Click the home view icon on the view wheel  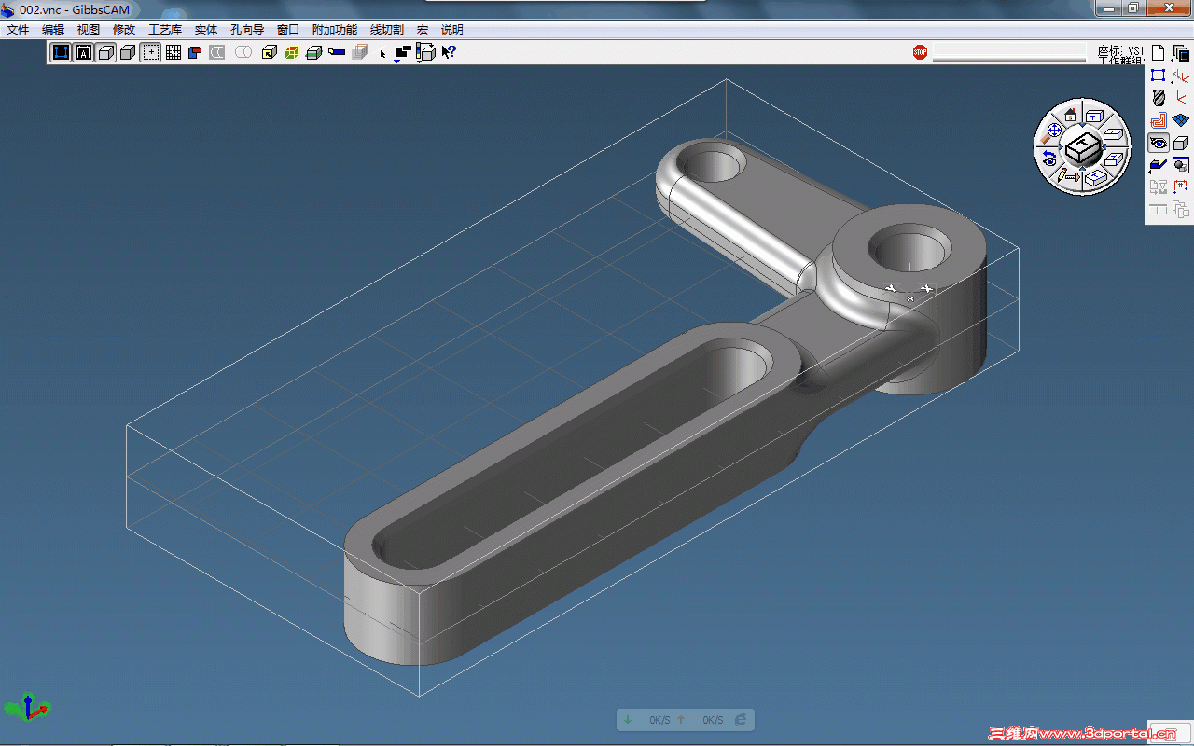pos(1070,114)
